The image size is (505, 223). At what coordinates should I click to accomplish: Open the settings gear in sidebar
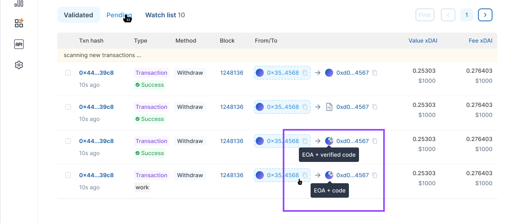(x=19, y=65)
